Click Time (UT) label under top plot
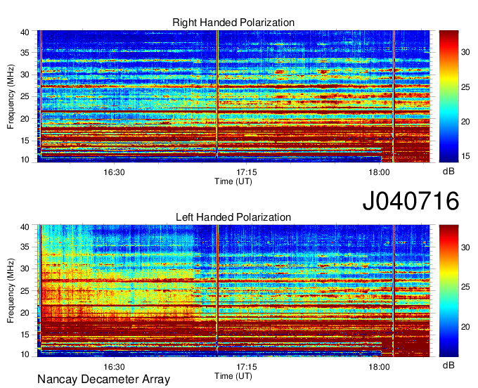The width and height of the screenshot is (478, 388). (x=233, y=181)
